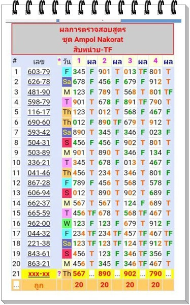Image resolution: width=190 pixels, height=305 pixels.
Task: Open the 626-78 number link
Action: pos(39,82)
